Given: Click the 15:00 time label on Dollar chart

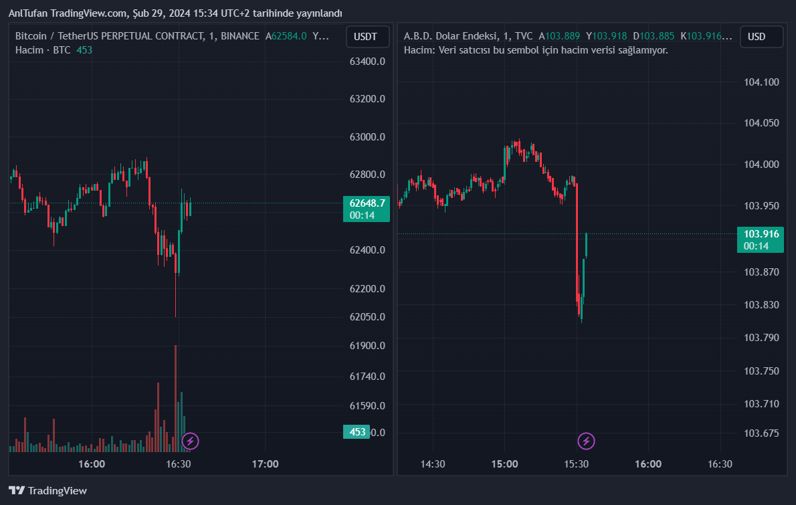Looking at the screenshot, I should (504, 464).
